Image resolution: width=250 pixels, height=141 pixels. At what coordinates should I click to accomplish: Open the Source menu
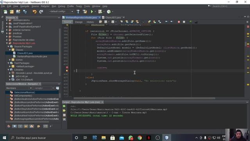pos(35,6)
